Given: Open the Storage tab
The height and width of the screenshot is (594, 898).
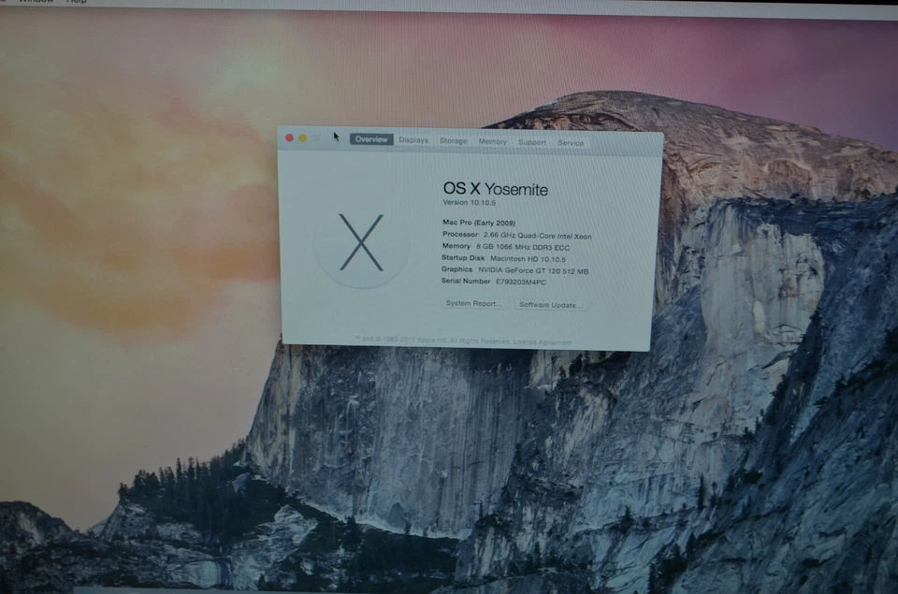Looking at the screenshot, I should 453,141.
